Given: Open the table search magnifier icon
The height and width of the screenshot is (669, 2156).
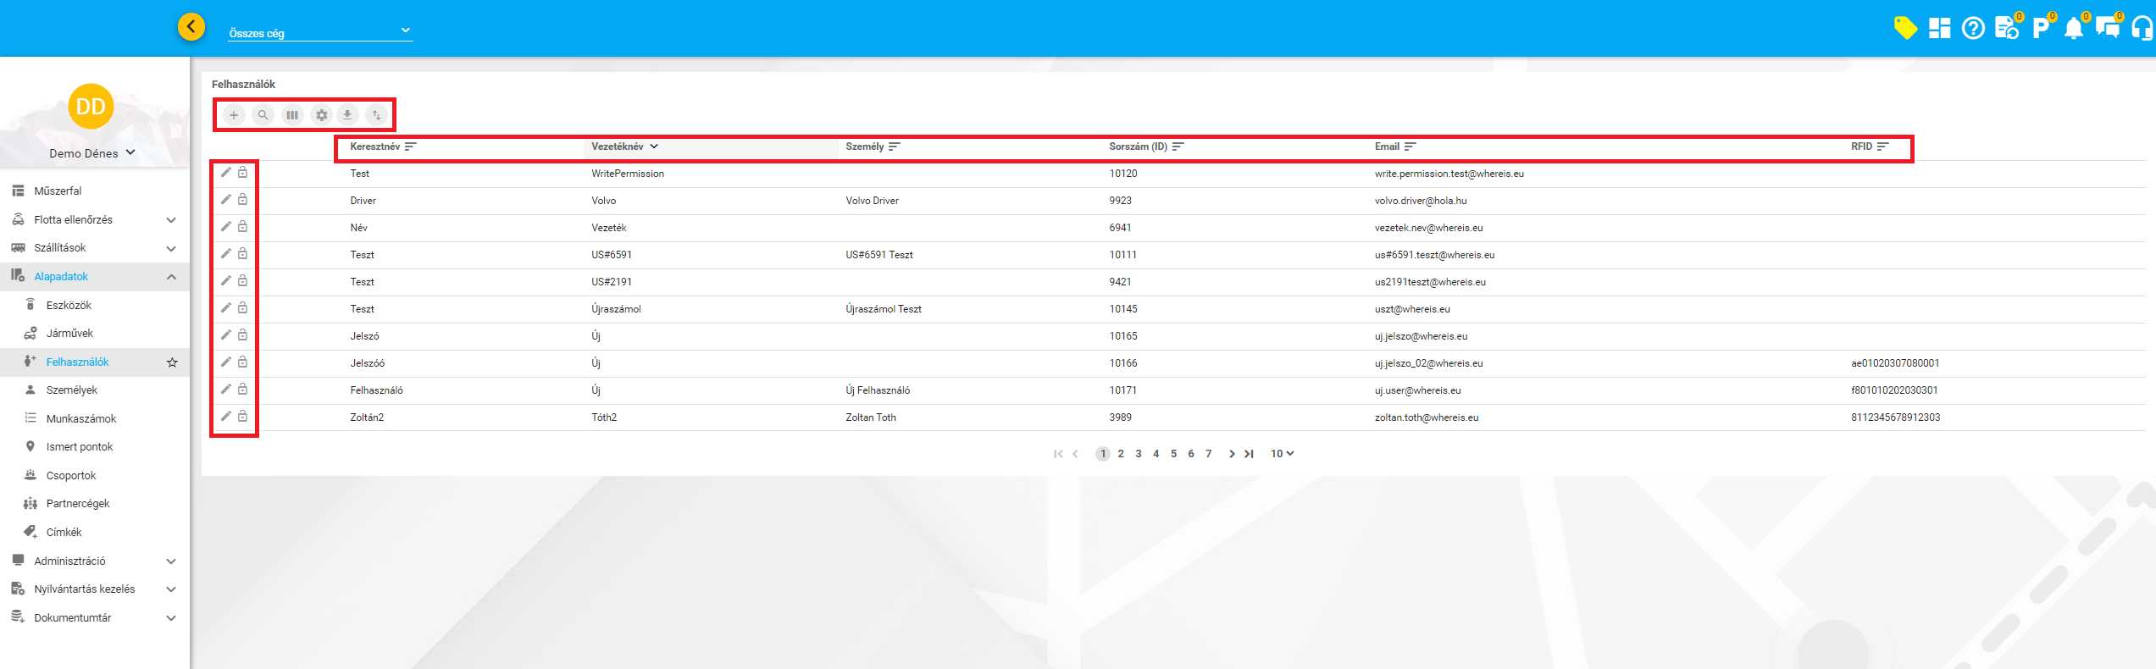Looking at the screenshot, I should [263, 115].
